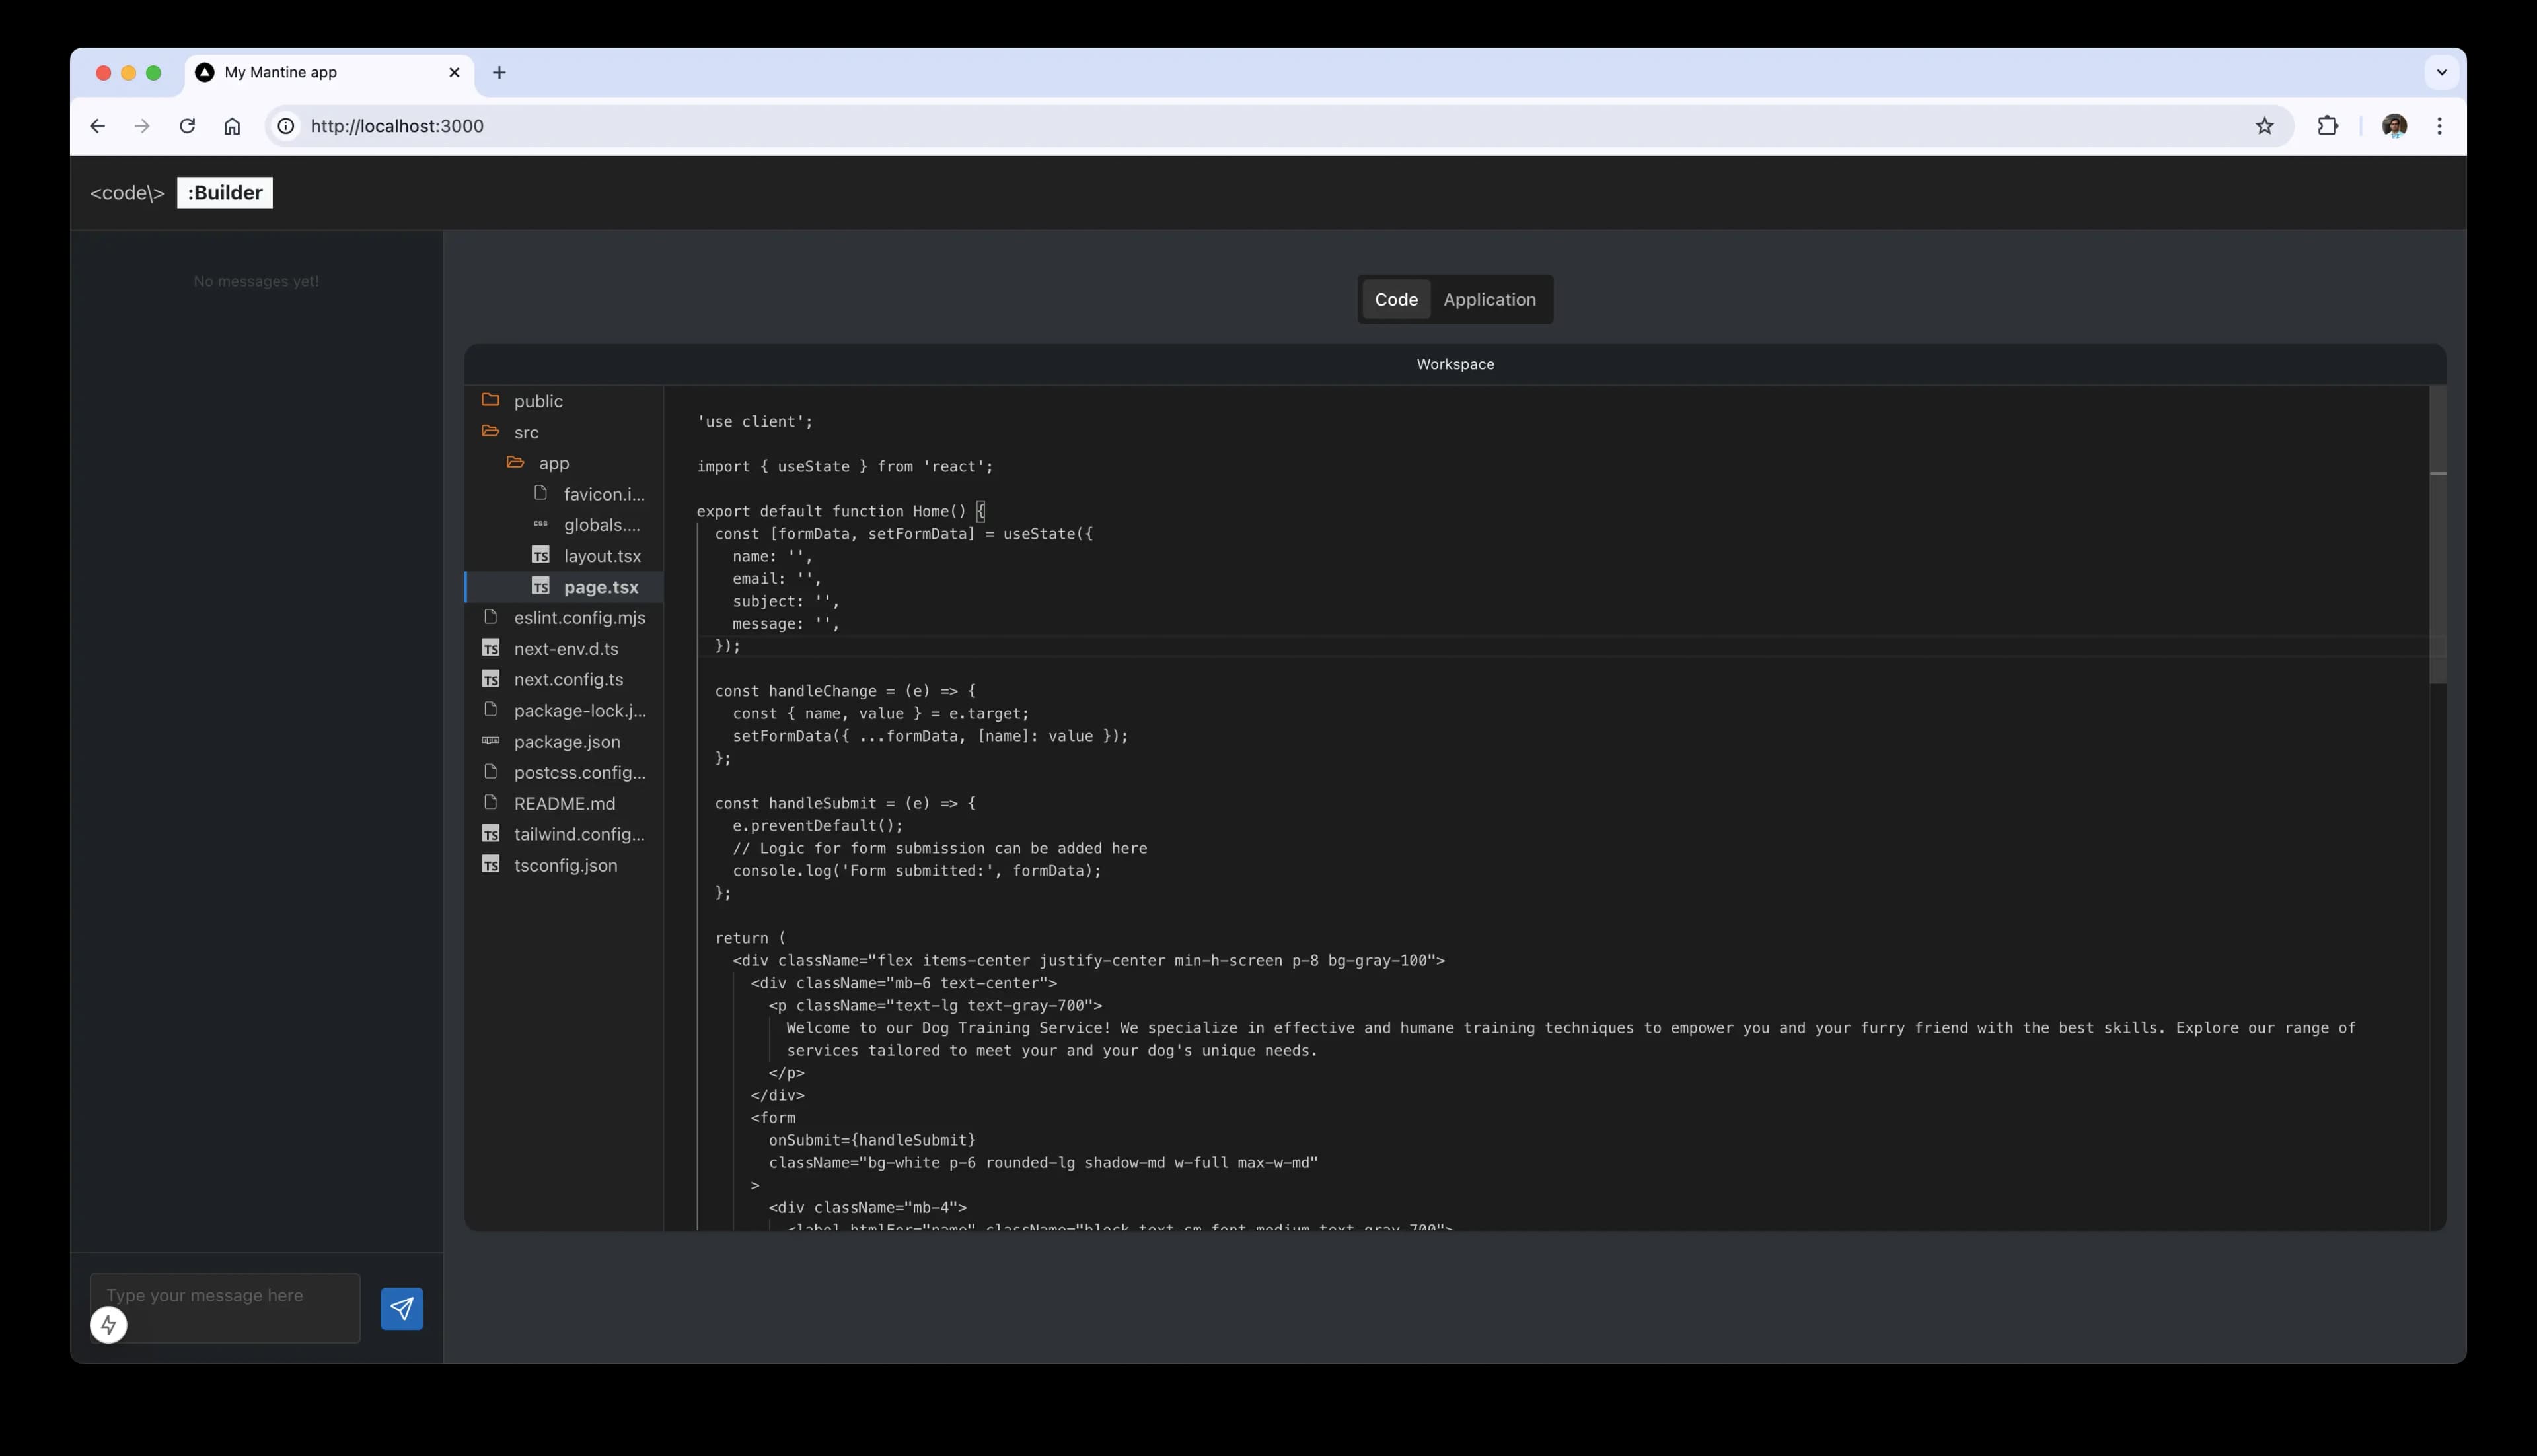
Task: Open tsconfig.json
Action: click(563, 866)
